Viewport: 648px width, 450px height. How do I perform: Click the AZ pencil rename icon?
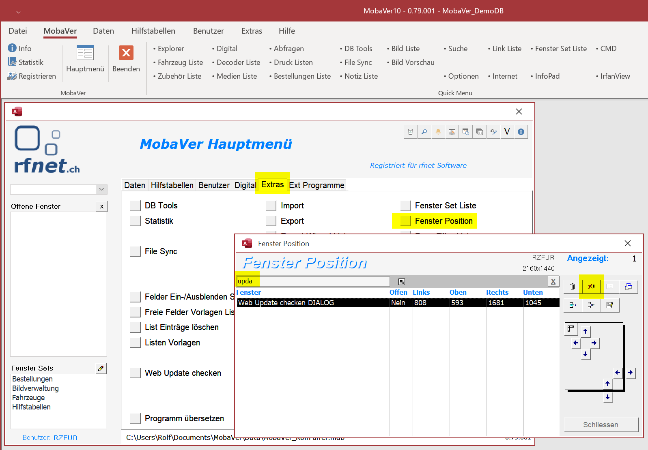[493, 132]
